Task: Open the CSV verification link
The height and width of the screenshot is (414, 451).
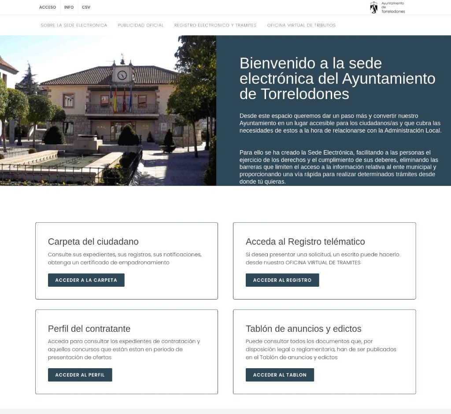Action: click(x=86, y=7)
